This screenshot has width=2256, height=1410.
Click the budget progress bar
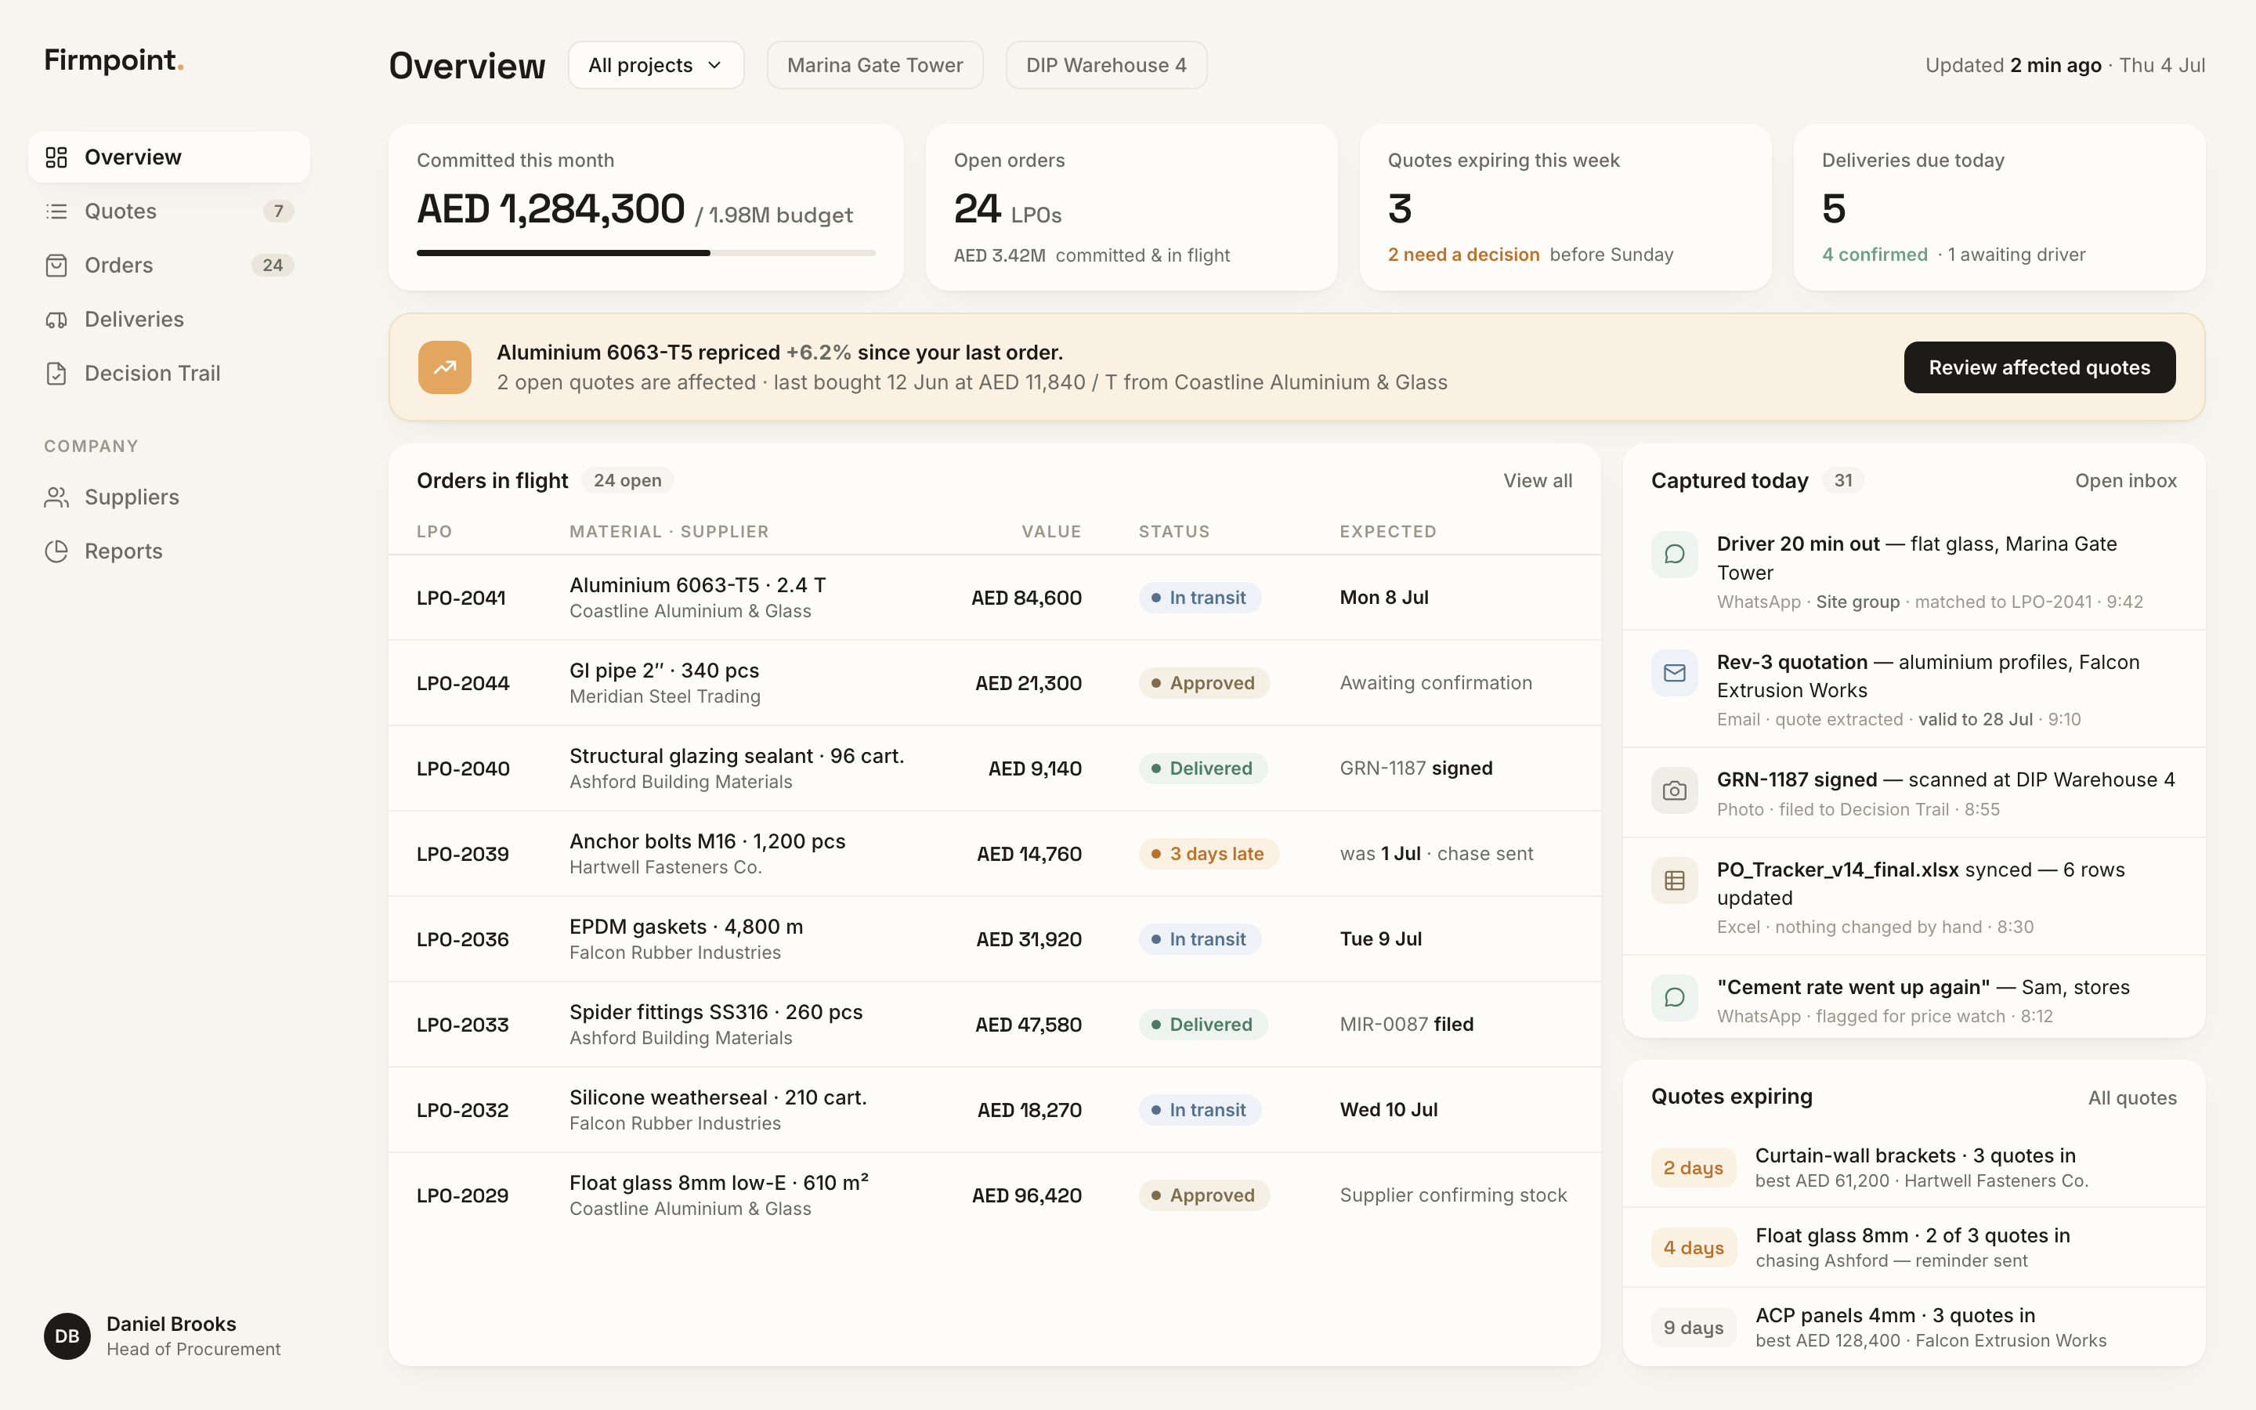(646, 253)
